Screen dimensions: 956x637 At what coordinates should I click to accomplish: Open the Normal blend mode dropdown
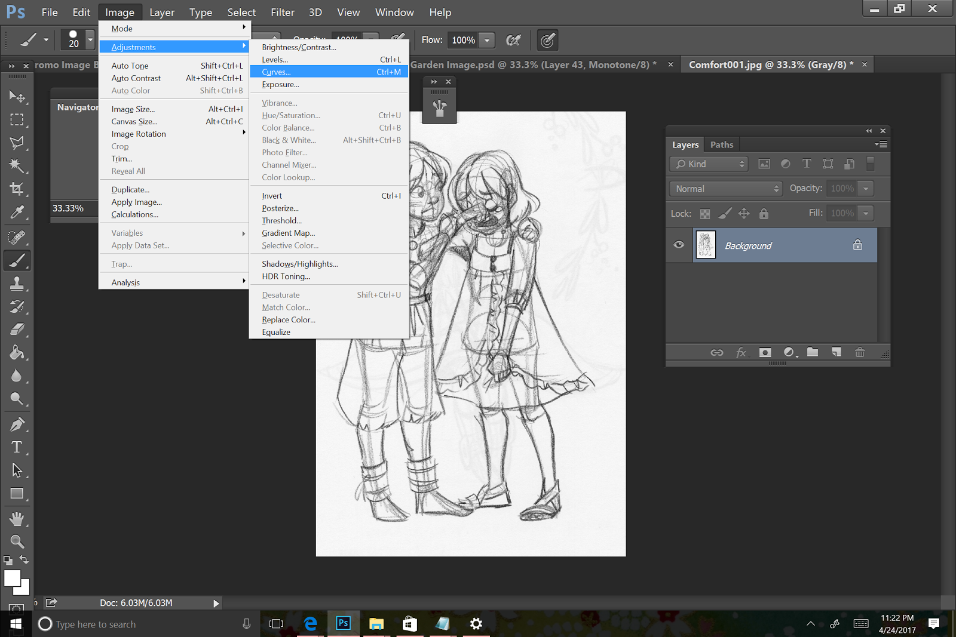(x=725, y=189)
